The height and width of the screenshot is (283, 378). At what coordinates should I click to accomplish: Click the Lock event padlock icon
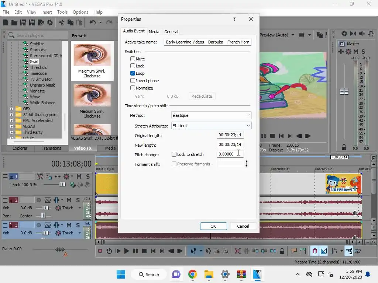282,251
